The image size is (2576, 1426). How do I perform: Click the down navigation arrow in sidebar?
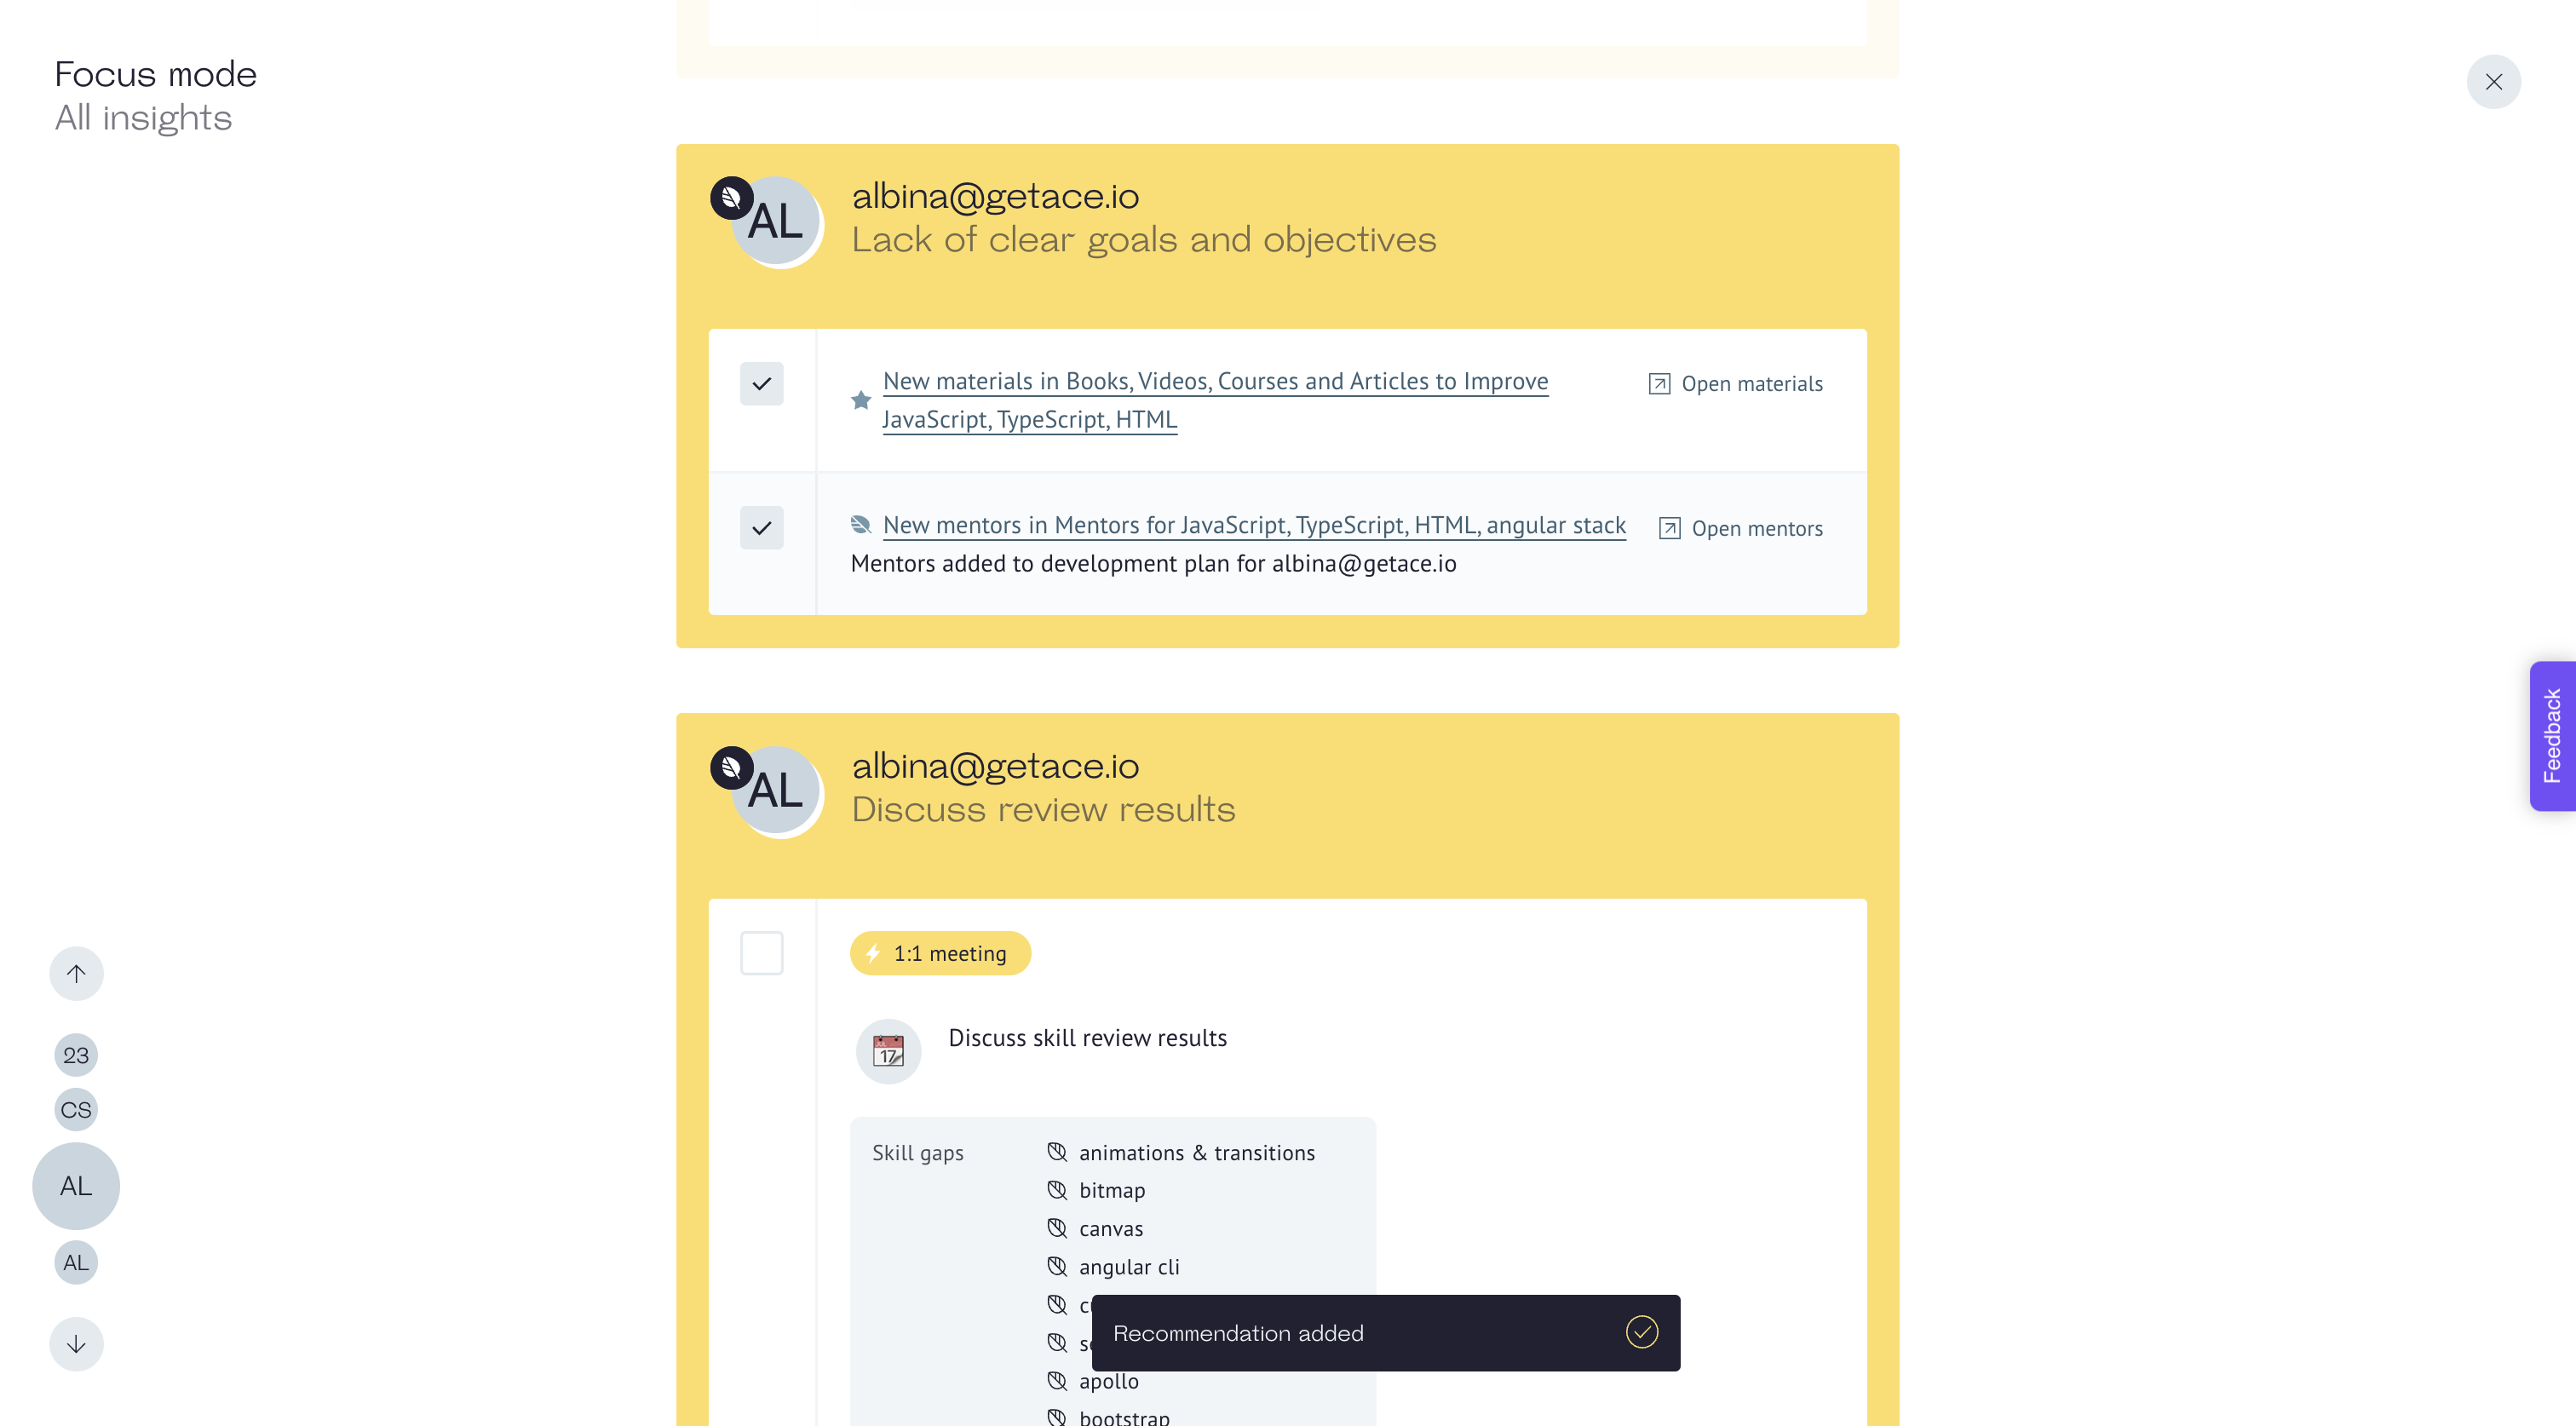pyautogui.click(x=76, y=1343)
